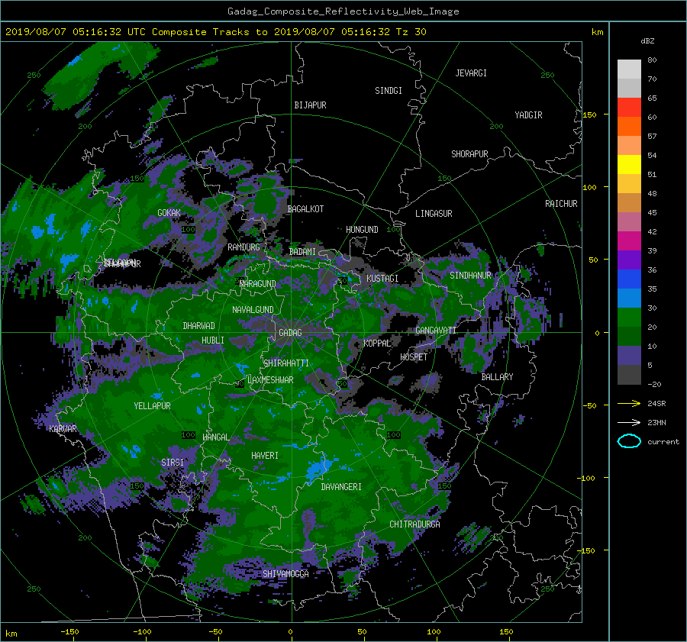This screenshot has width=687, height=642.
Task: Click the NARAGUND city label
Action: (x=258, y=284)
